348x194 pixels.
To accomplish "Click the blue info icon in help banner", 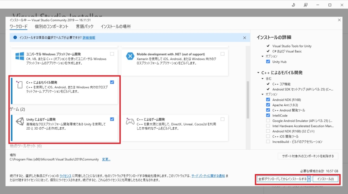I will pos(15,37).
